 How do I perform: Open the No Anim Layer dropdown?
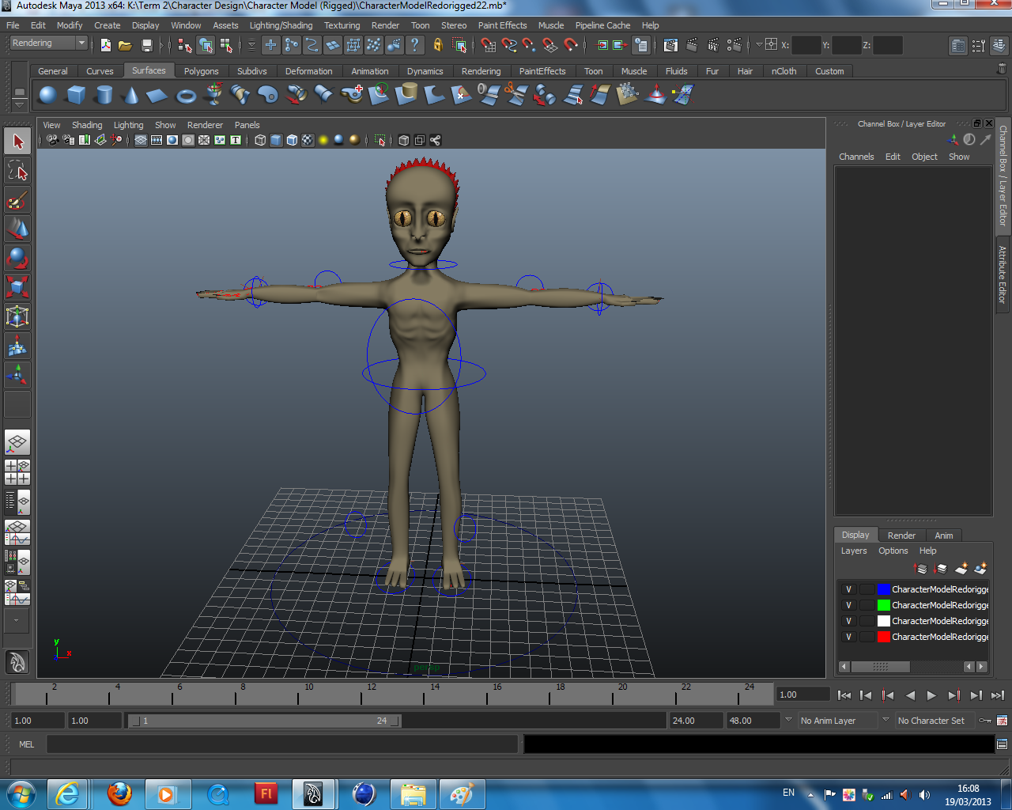click(x=838, y=721)
